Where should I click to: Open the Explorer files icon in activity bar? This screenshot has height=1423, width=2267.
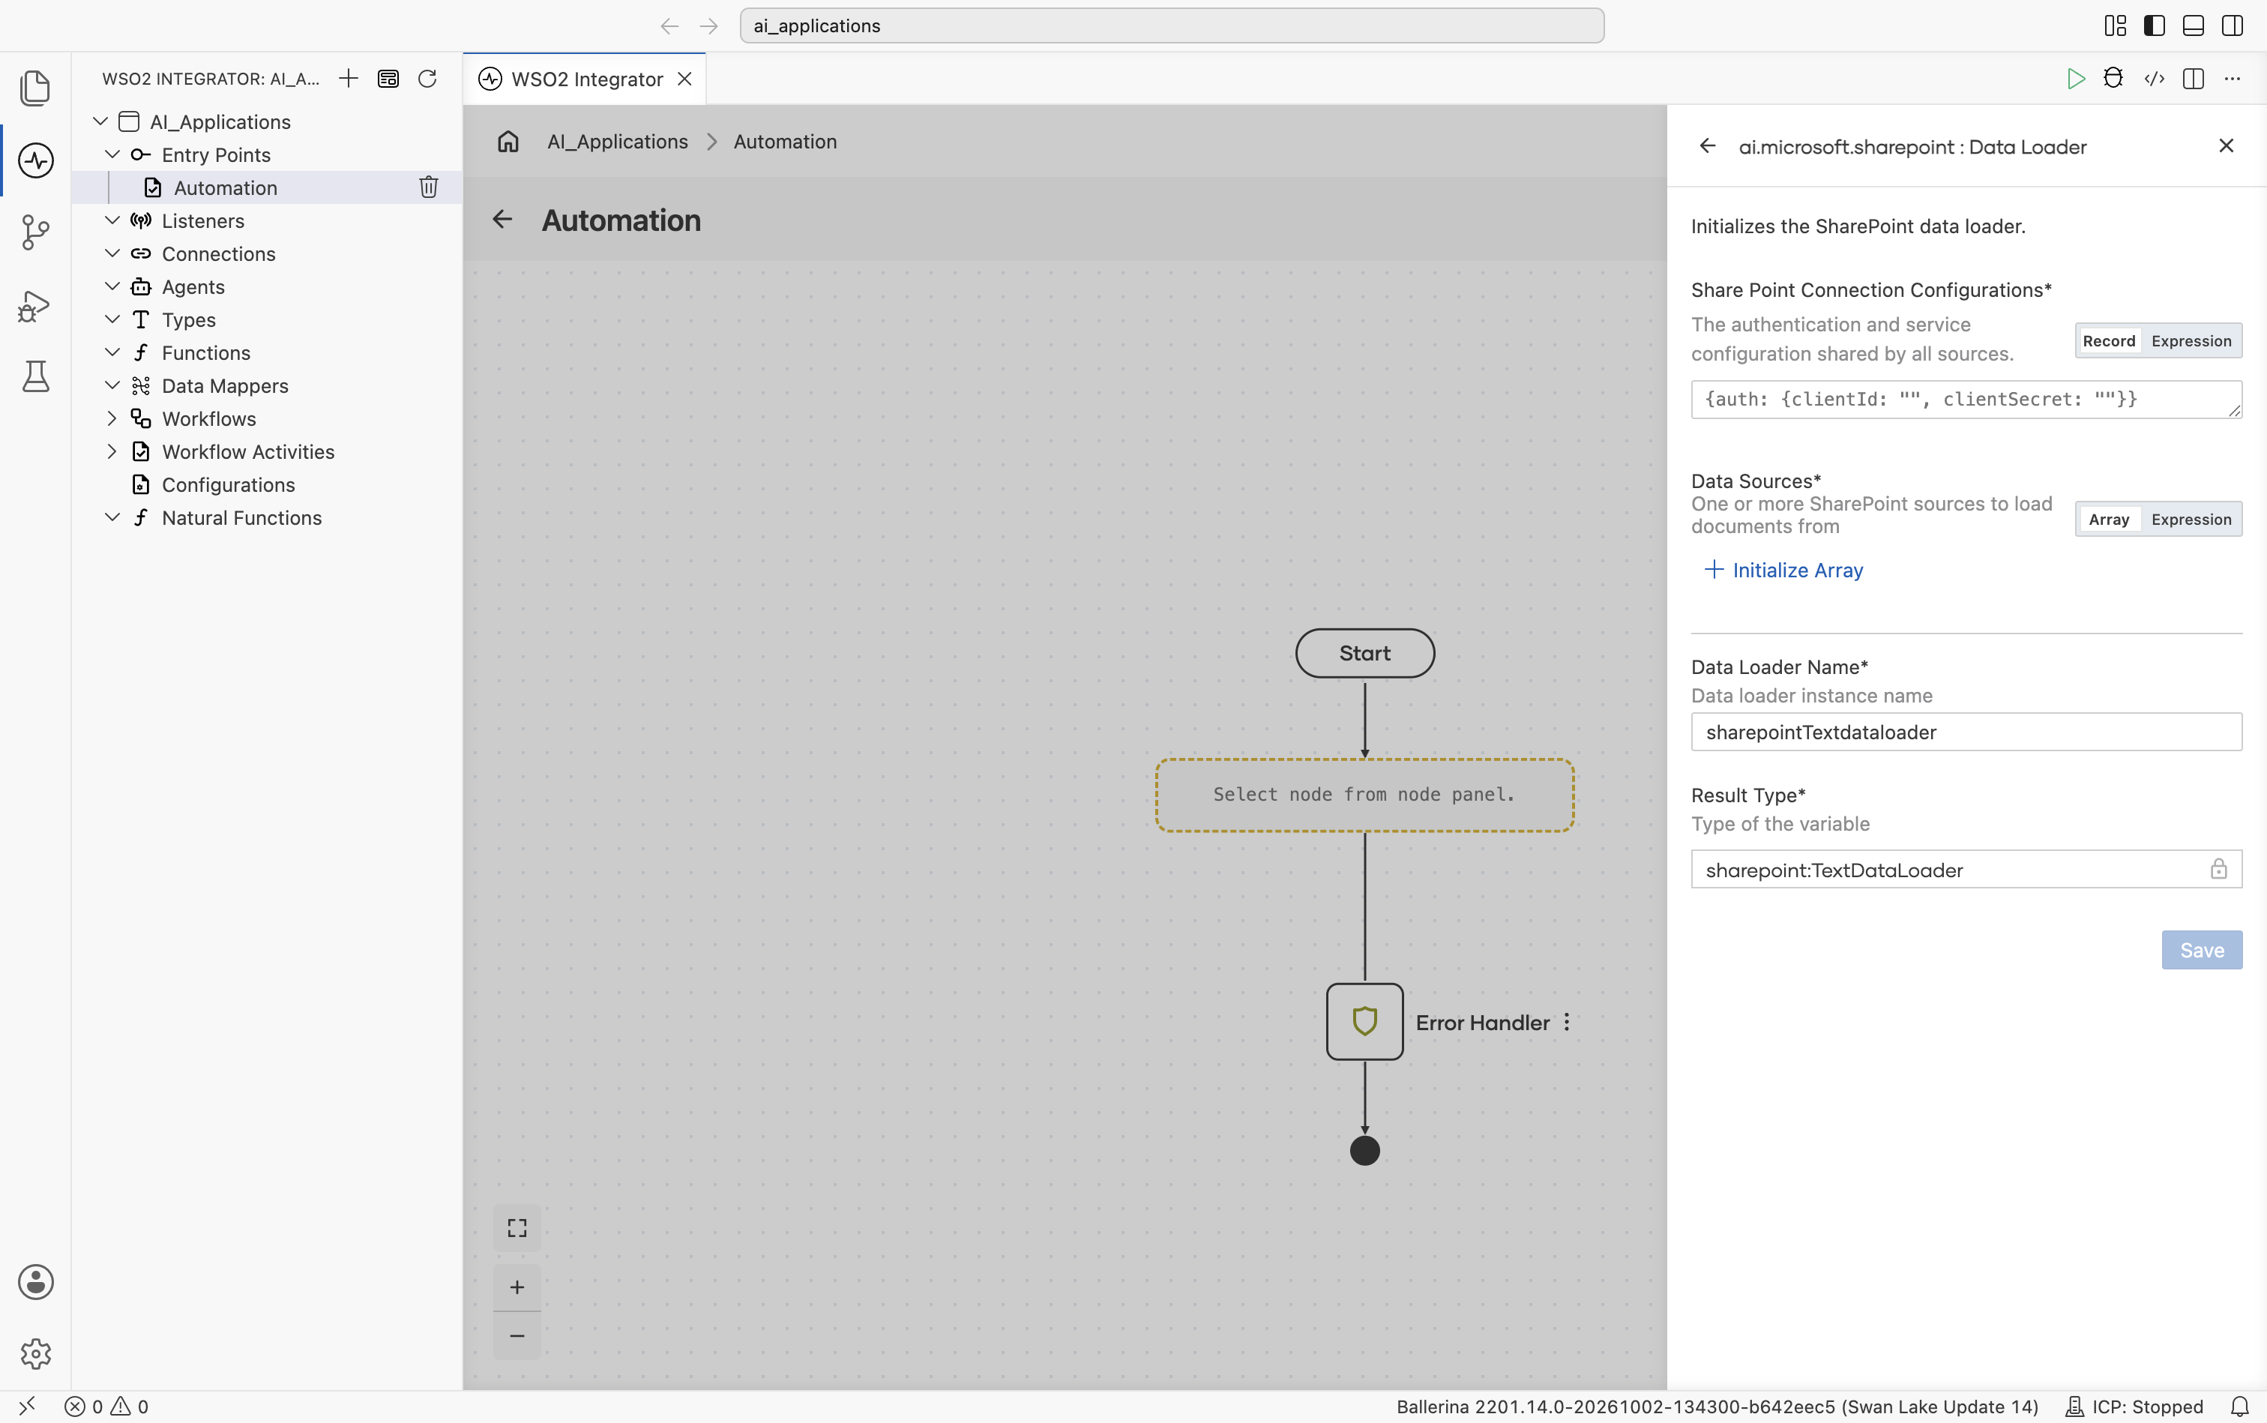pos(36,88)
